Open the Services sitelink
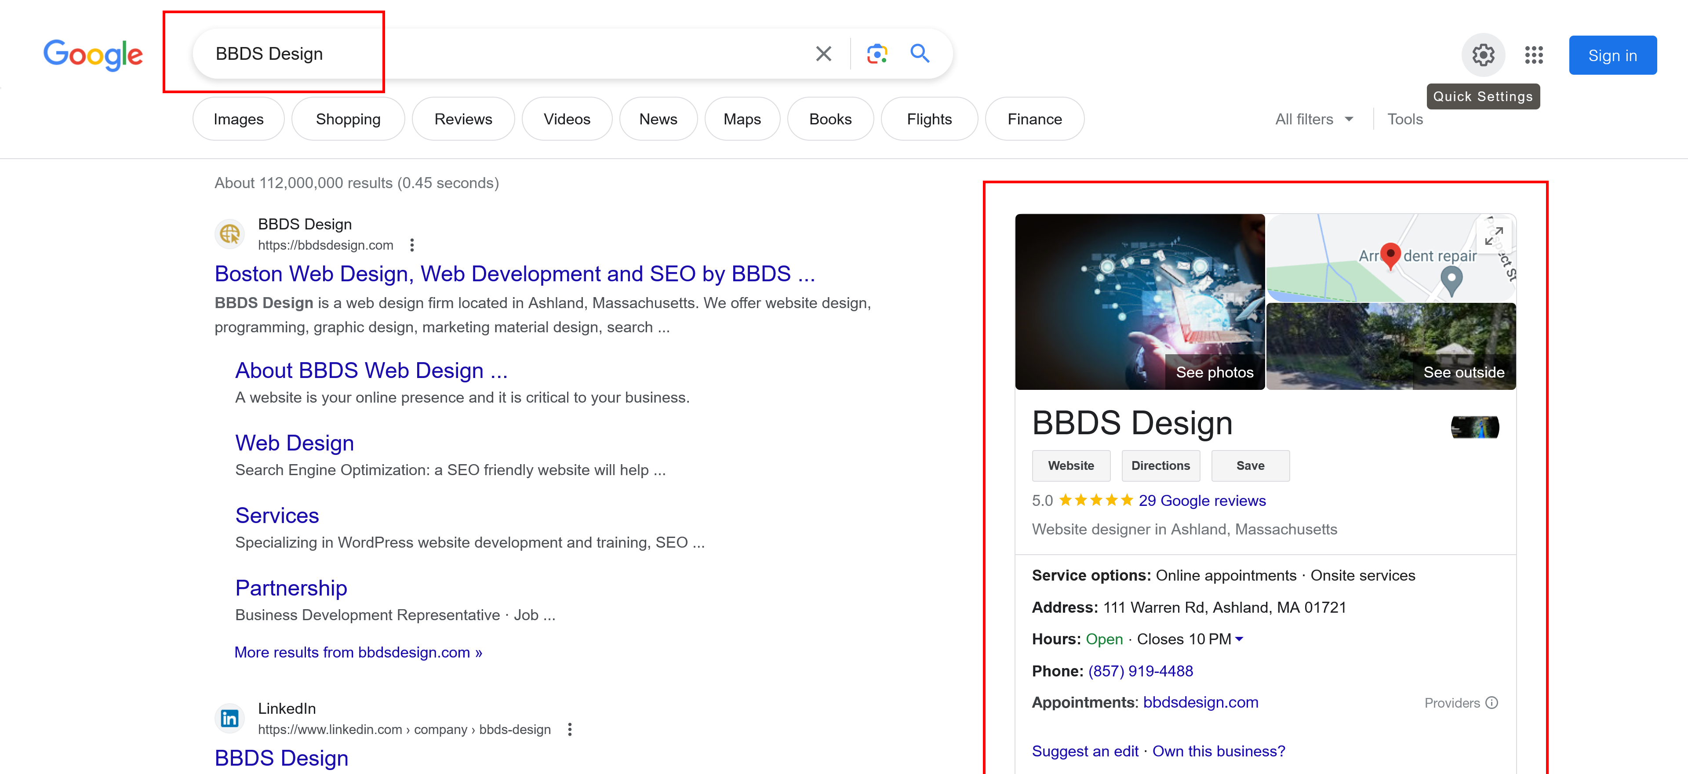Screen dimensions: 1688x774 [276, 516]
